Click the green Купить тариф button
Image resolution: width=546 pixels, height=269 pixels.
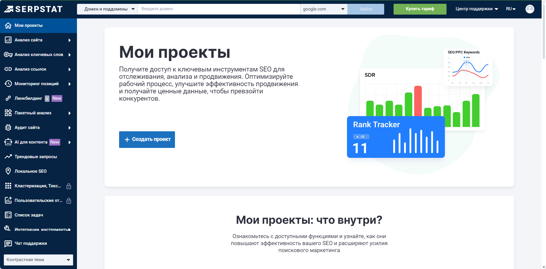coord(420,9)
